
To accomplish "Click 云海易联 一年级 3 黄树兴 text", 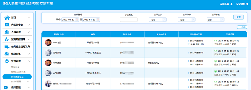I will 226,85.
